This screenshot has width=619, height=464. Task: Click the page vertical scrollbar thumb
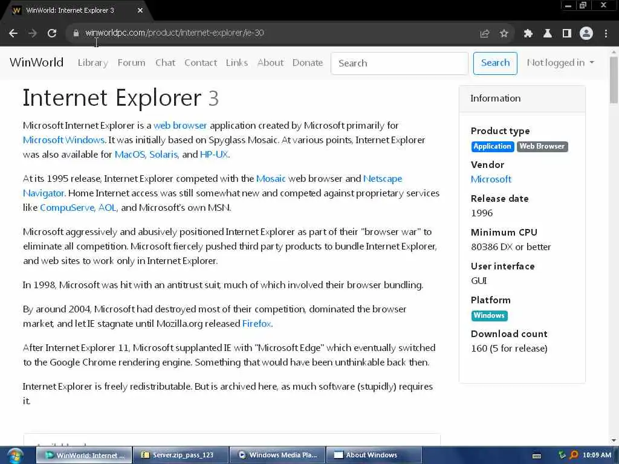(x=614, y=80)
